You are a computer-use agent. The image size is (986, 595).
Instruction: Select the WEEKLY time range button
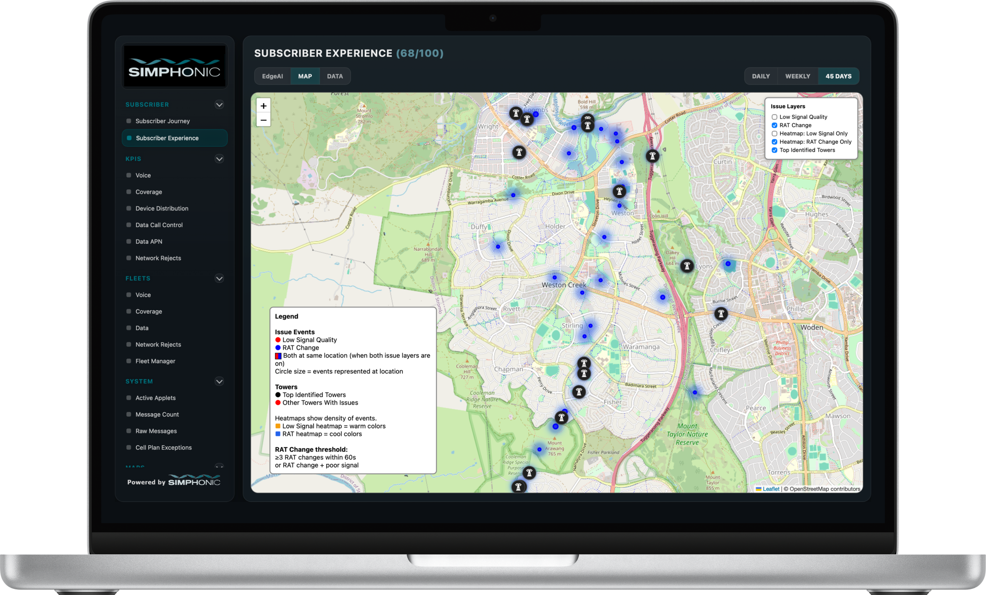tap(797, 76)
